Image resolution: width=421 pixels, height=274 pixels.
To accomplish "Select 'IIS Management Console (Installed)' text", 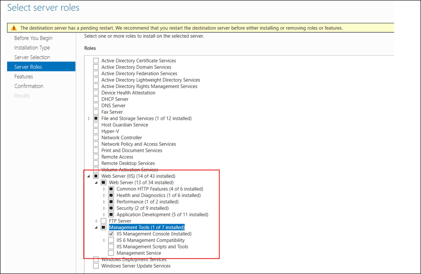I will coord(154,234).
